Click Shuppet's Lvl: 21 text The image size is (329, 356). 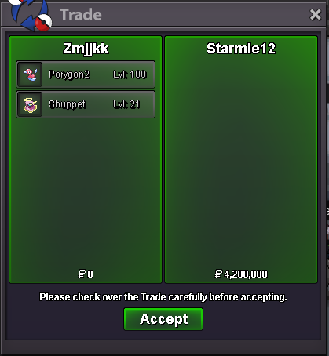point(126,104)
